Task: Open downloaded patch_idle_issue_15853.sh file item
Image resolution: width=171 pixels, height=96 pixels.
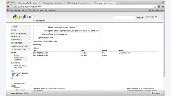Action: click(x=18, y=93)
